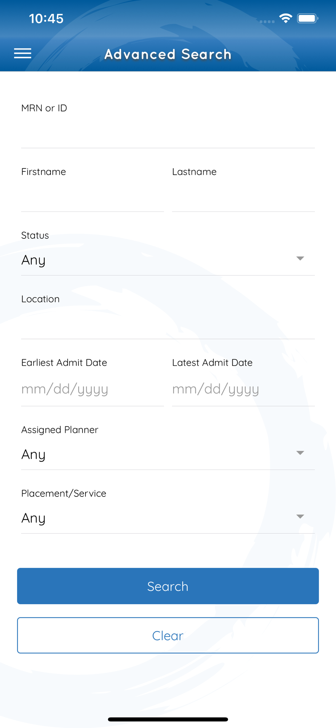Image resolution: width=336 pixels, height=728 pixels.
Task: Tap the status bar clock
Action: pos(46,19)
